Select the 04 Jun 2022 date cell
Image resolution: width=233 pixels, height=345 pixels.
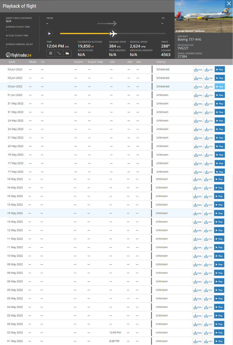coord(15,69)
